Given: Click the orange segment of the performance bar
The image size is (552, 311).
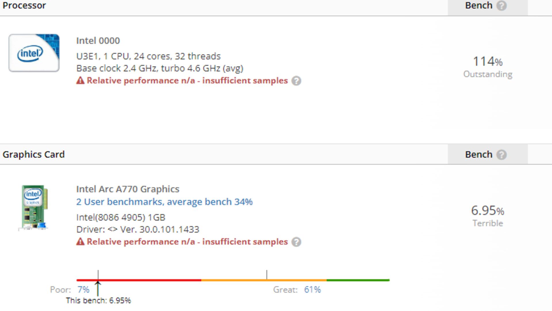Looking at the screenshot, I should (x=264, y=280).
